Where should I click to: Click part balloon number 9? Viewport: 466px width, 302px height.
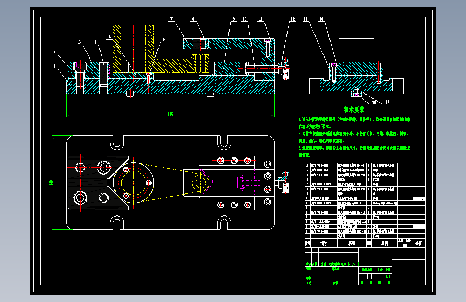[234, 19]
